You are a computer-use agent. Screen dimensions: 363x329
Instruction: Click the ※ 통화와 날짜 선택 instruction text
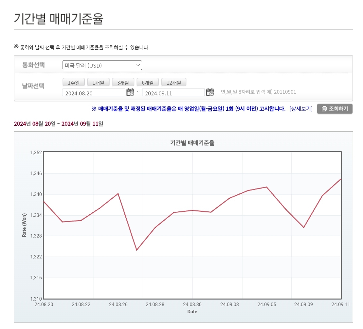pyautogui.click(x=82, y=47)
